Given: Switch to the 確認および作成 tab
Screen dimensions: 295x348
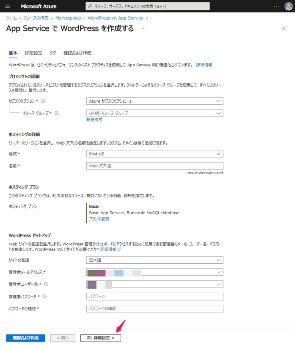Looking at the screenshot, I should click(77, 53).
